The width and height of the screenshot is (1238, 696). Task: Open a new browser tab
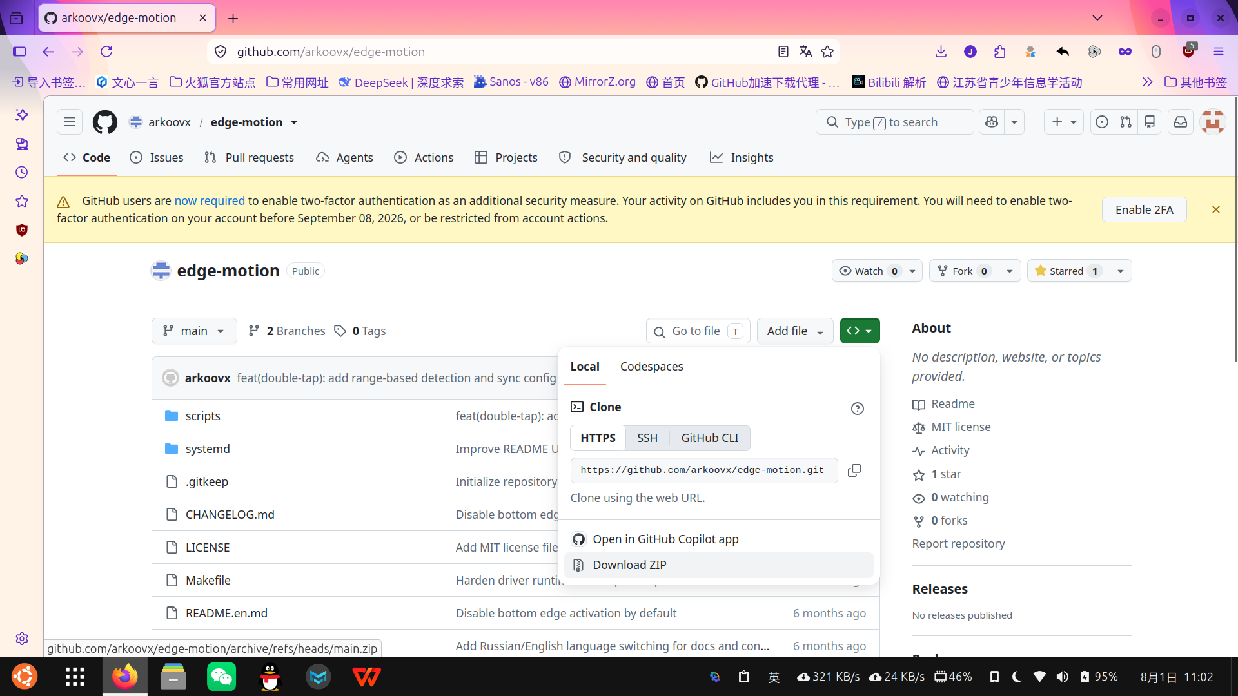click(x=233, y=18)
